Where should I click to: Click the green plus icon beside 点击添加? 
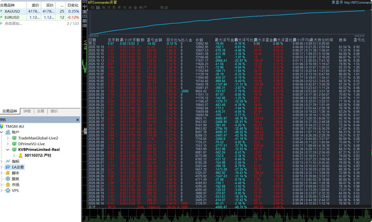point(1,24)
